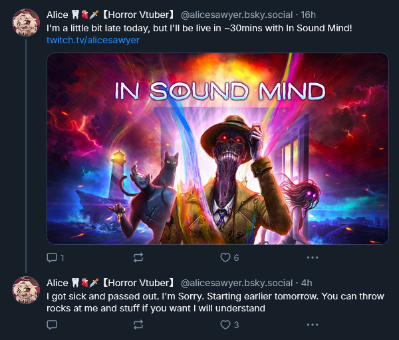Repost the 'got sick and passed out' post
Screen dimensions: 399x340
[138, 325]
